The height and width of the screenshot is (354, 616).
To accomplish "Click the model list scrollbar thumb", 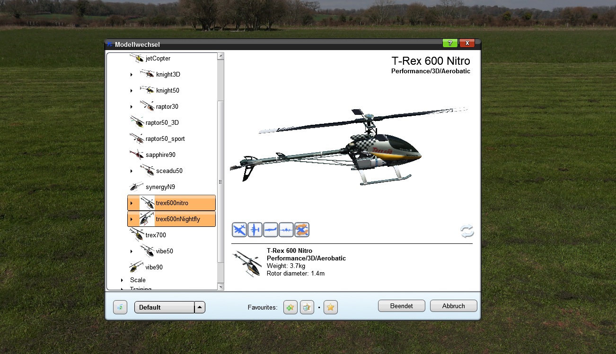I will point(220,182).
